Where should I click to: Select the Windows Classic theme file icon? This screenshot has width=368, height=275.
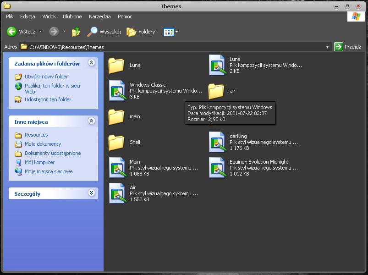117,91
